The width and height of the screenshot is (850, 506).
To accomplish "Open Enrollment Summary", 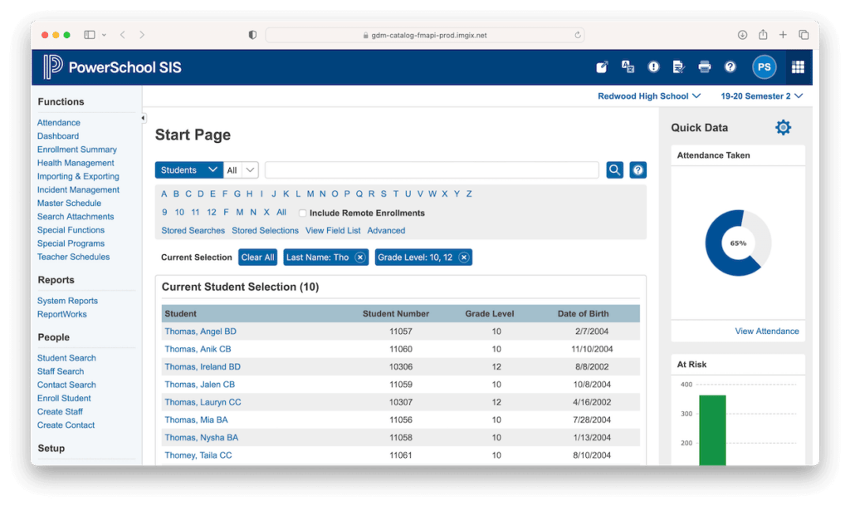I will (x=77, y=150).
